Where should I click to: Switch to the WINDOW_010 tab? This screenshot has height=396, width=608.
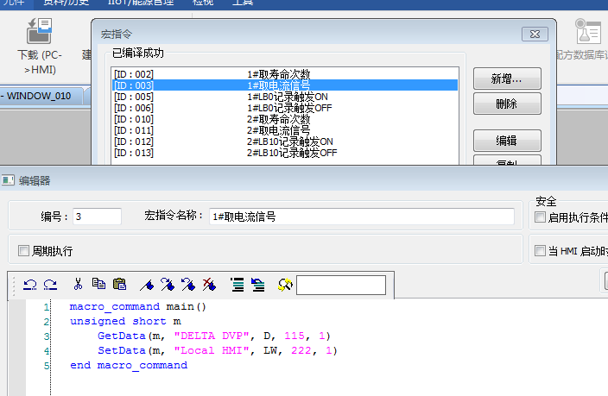[41, 95]
